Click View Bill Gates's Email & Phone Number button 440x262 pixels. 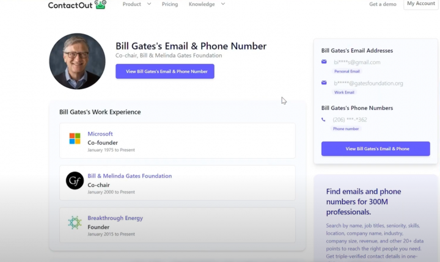point(165,71)
